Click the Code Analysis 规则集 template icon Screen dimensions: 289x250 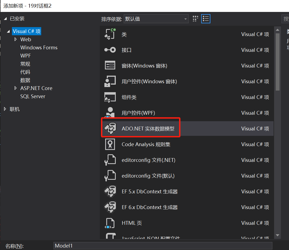coord(110,144)
